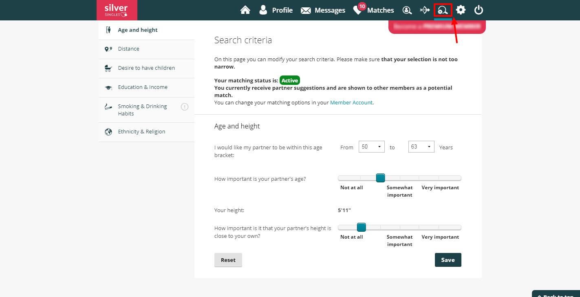Open the maximum age dropdown showing 63

coord(421,147)
